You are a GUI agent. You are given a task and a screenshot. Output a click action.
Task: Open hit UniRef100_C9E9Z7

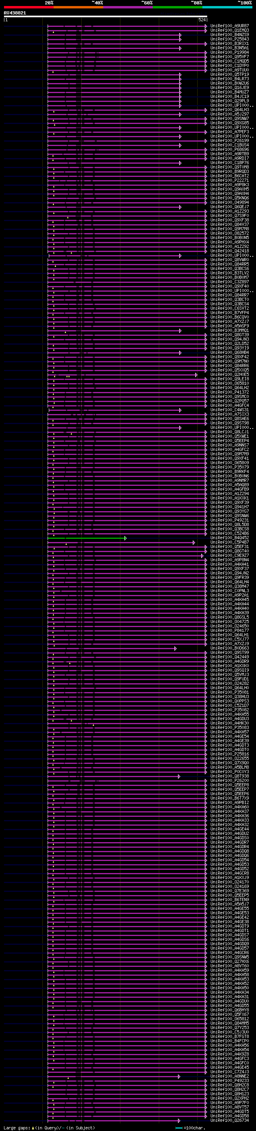pyautogui.click(x=230, y=556)
